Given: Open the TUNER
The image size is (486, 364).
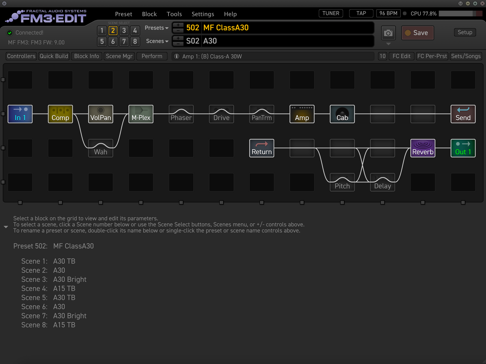Looking at the screenshot, I should [x=331, y=13].
